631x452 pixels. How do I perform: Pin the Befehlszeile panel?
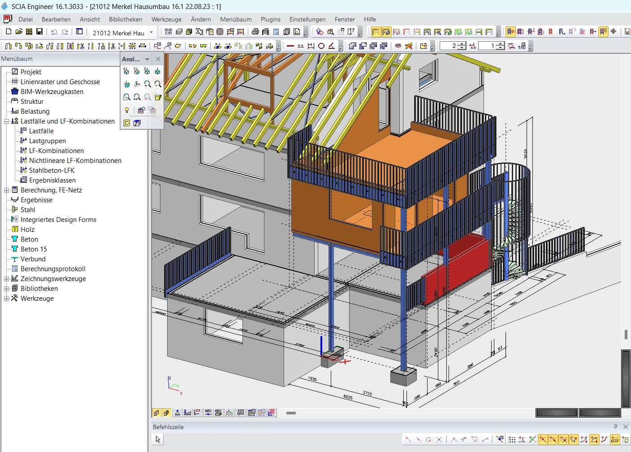(x=616, y=426)
